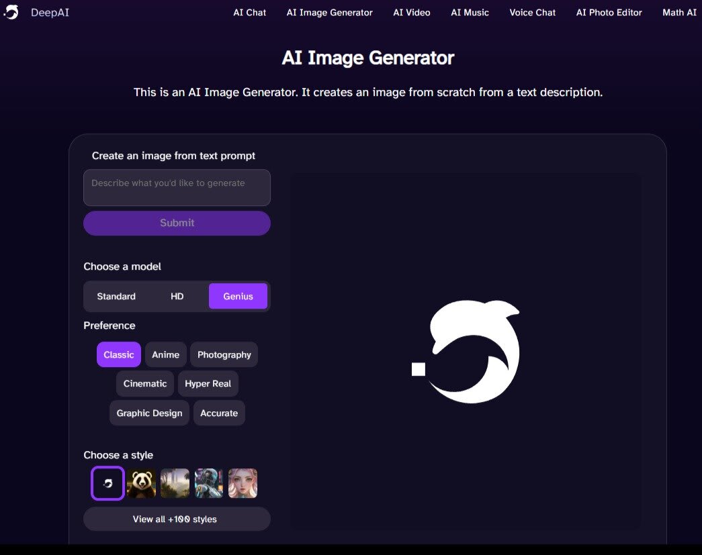This screenshot has width=702, height=555.
Task: Choose the Graphic Design preference
Action: (x=149, y=413)
